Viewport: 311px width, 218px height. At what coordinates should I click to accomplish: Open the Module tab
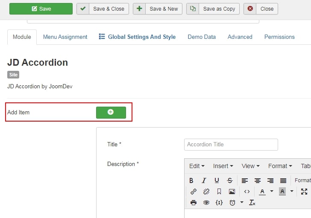22,37
